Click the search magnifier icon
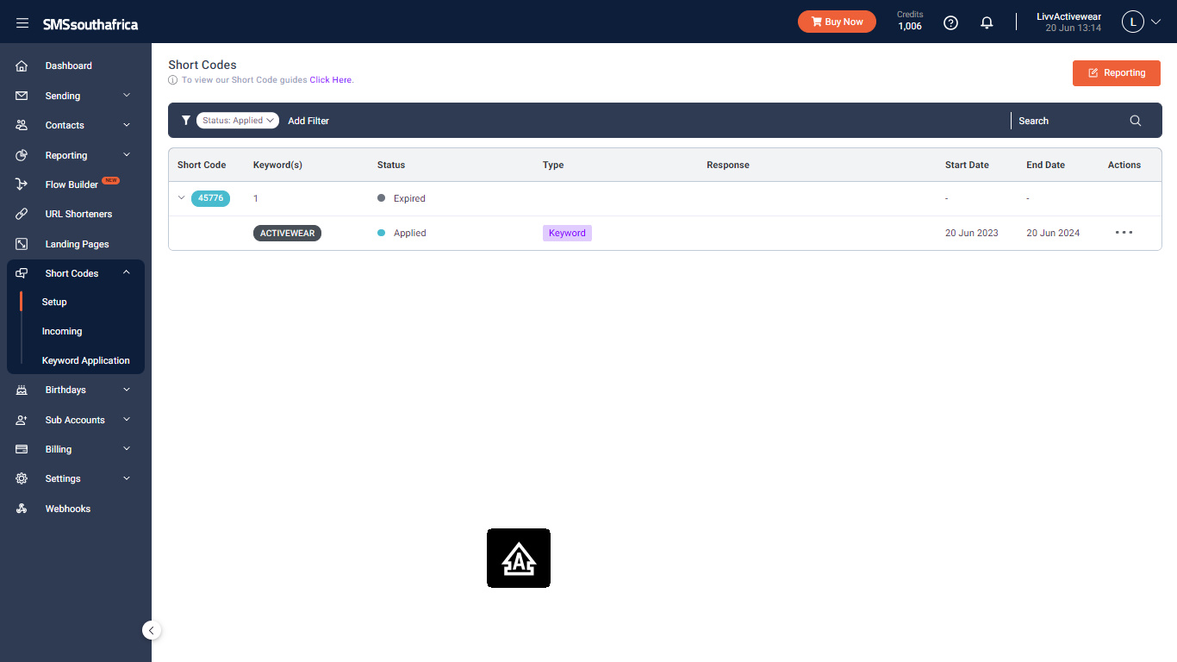Image resolution: width=1177 pixels, height=662 pixels. pyautogui.click(x=1136, y=121)
